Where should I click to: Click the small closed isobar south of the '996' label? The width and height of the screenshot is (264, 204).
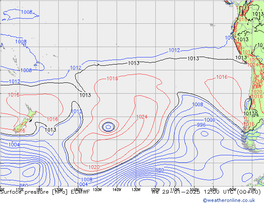click(204, 134)
